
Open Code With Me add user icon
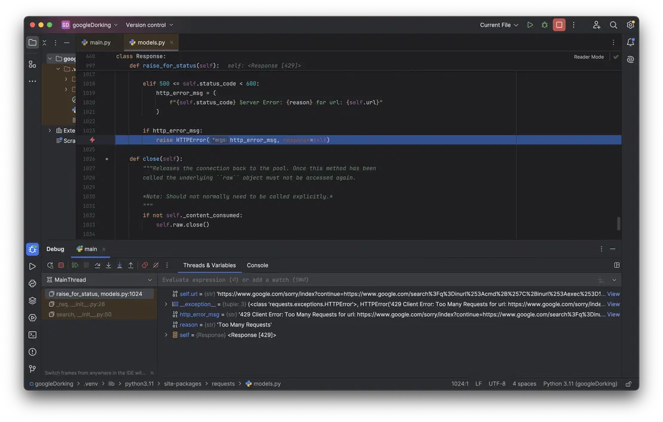point(596,25)
